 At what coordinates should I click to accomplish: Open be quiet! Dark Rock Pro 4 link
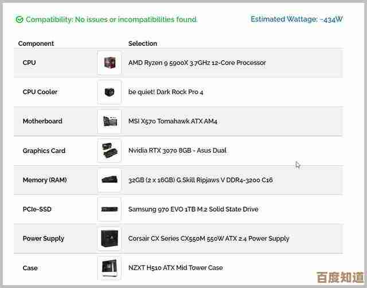tap(166, 92)
